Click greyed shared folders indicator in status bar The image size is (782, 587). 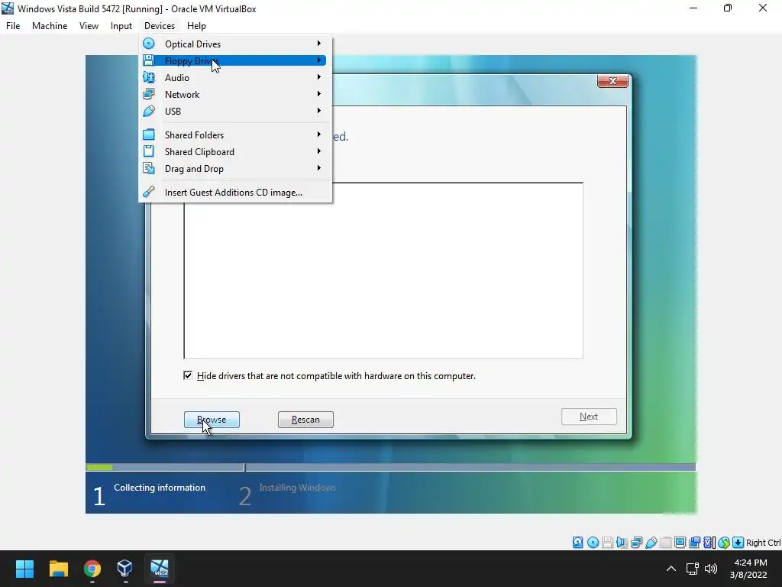coord(665,543)
